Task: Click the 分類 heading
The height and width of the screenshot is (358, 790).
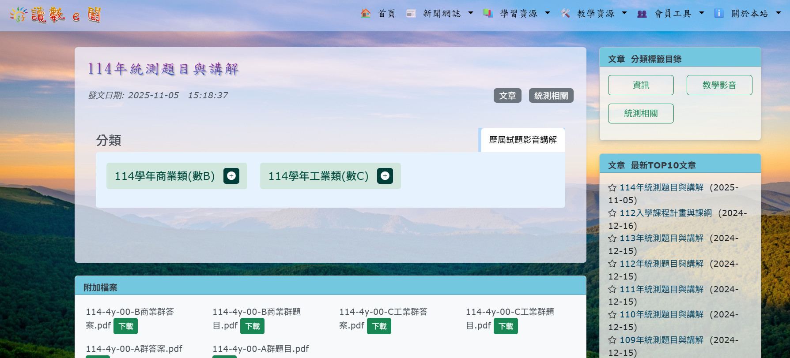Action: click(109, 140)
